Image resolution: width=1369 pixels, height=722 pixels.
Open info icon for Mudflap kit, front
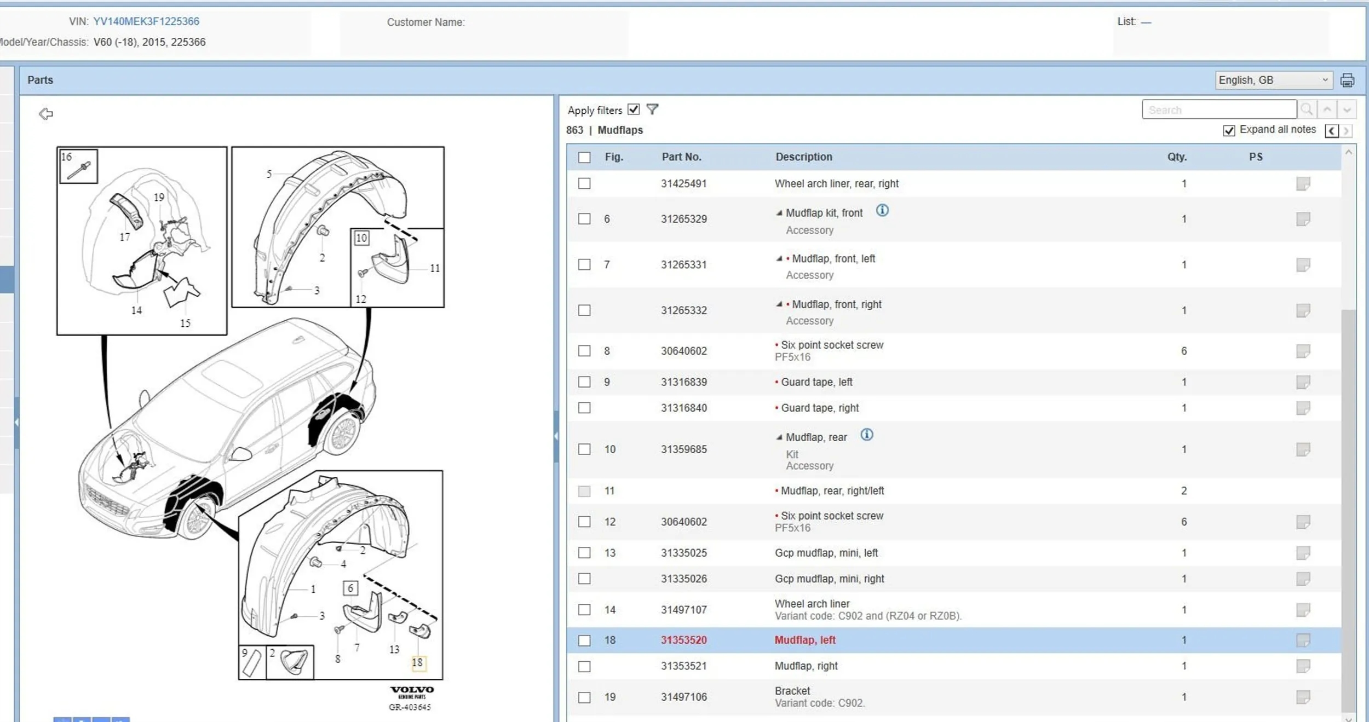[x=882, y=211]
